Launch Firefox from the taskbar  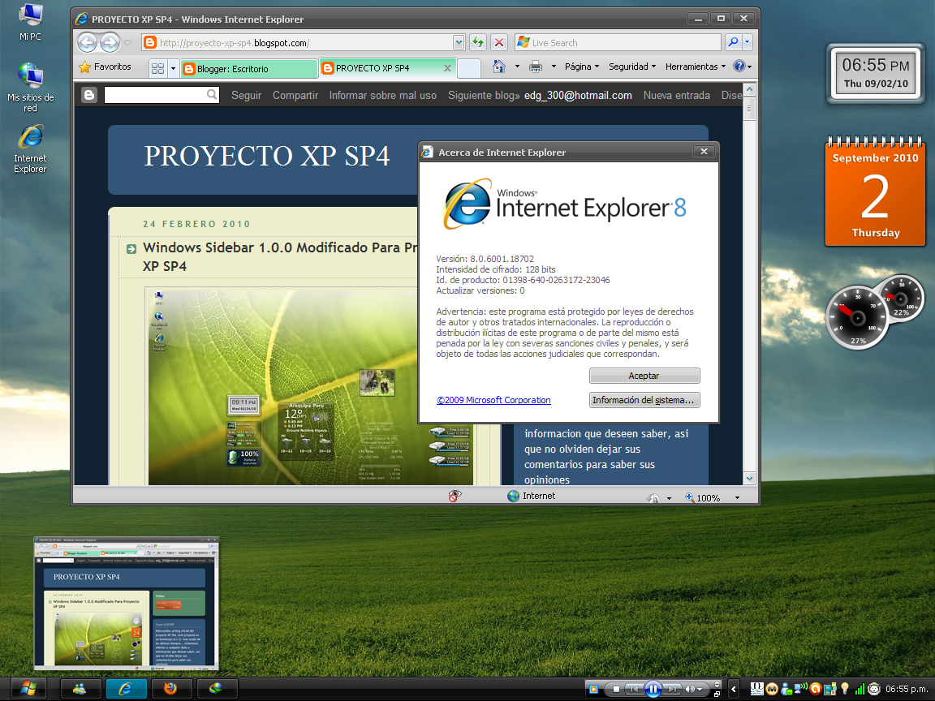coord(171,689)
